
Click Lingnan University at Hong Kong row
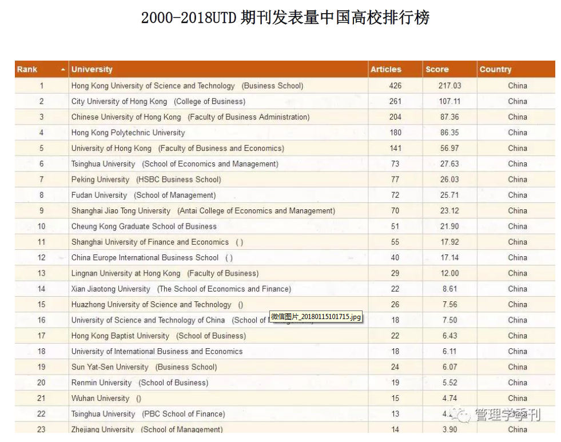(165, 273)
